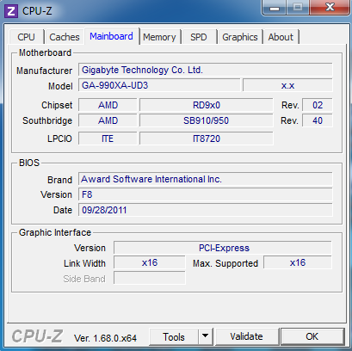The height and width of the screenshot is (351, 352).
Task: Switch to the CPU tab
Action: (x=27, y=37)
